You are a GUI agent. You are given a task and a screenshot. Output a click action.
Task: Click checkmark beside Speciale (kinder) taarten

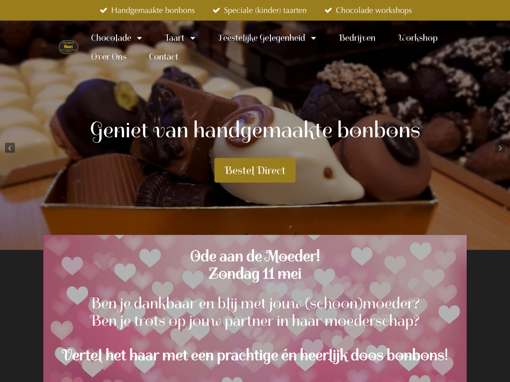click(x=216, y=10)
